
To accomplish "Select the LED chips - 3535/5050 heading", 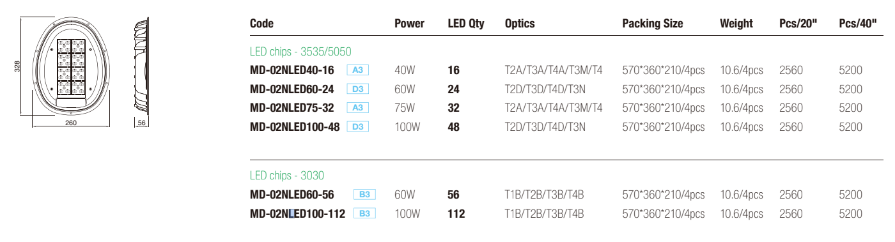I will tap(300, 52).
